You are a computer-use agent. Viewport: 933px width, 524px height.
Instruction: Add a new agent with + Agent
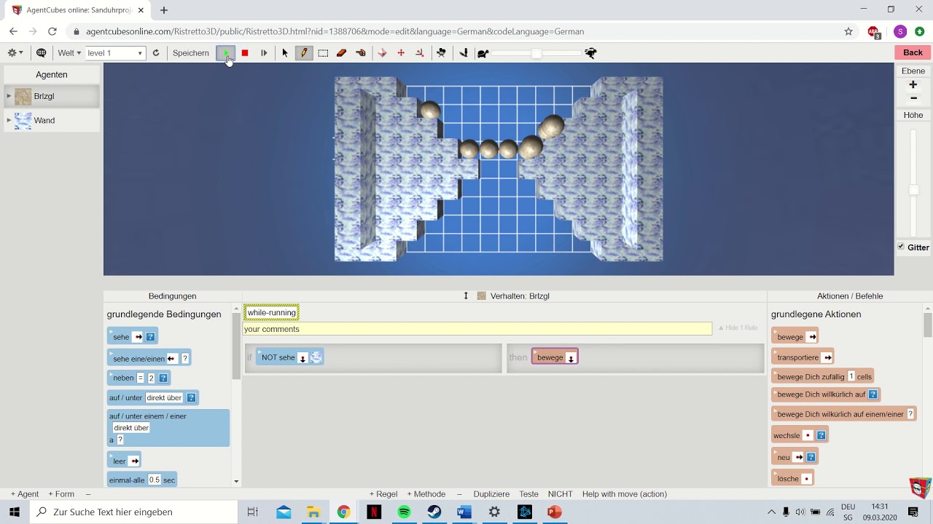[x=25, y=494]
